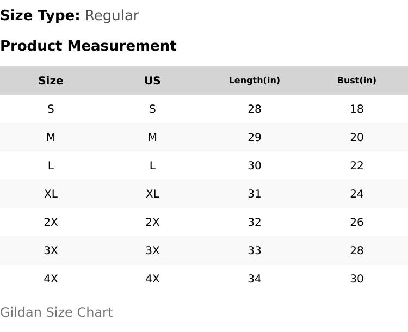This screenshot has height=332, width=408.
Task: Click the L size row's length value 30
Action: coord(254,165)
